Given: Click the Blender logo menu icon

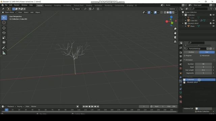Looking at the screenshot, I should pyautogui.click(x=2, y=5).
